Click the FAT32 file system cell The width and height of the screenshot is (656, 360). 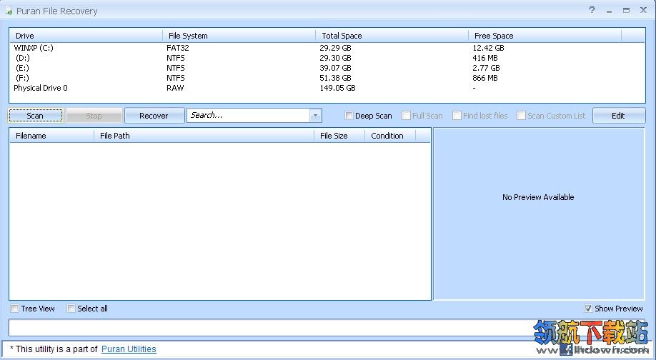178,48
